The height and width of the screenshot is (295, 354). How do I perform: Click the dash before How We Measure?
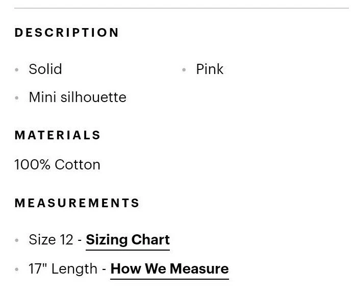[x=104, y=269]
